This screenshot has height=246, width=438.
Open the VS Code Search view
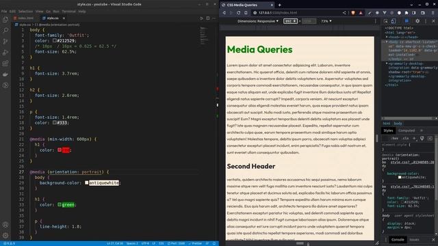pyautogui.click(x=5, y=30)
